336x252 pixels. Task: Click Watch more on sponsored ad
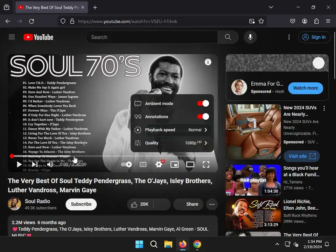click(x=305, y=88)
